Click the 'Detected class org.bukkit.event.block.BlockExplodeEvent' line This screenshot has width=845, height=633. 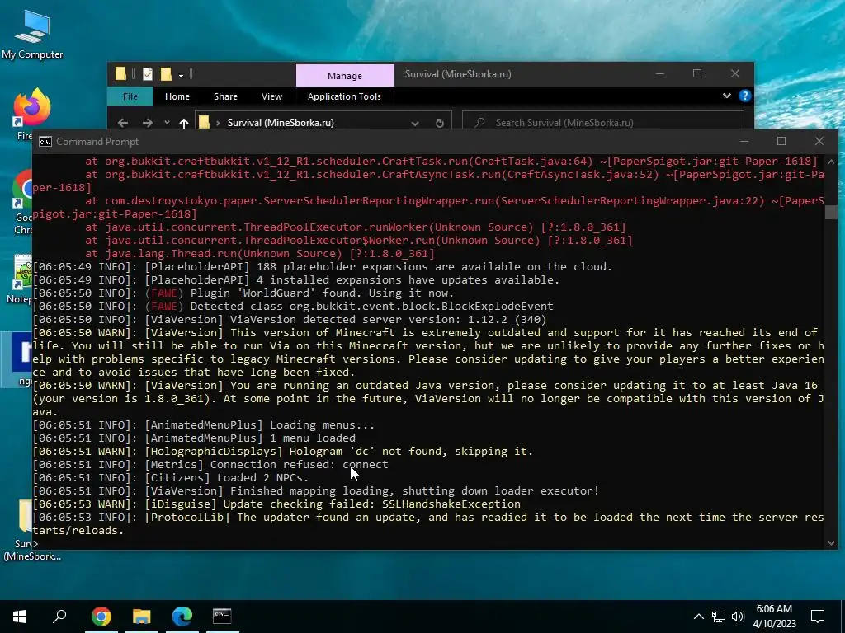293,307
